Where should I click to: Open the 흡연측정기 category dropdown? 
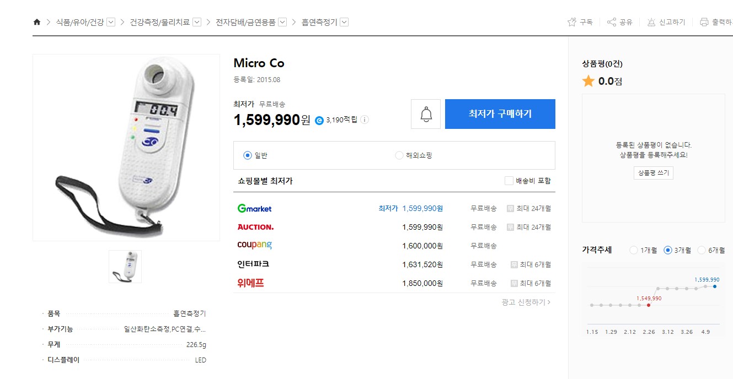344,22
